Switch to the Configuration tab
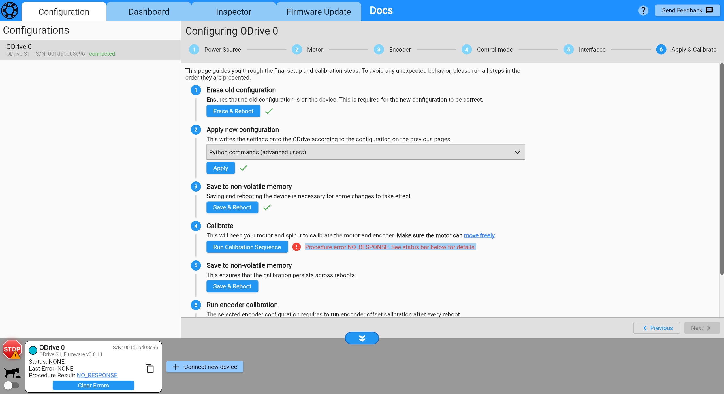This screenshot has width=724, height=394. (x=64, y=12)
